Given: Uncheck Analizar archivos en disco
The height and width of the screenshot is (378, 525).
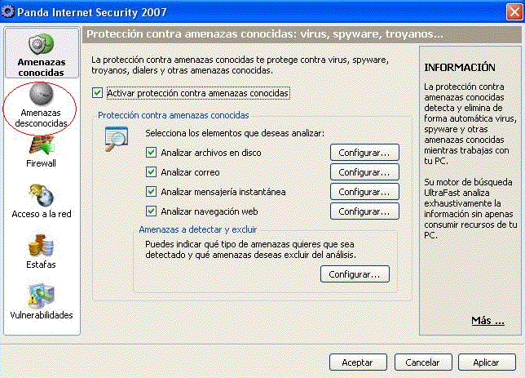Looking at the screenshot, I should point(150,153).
